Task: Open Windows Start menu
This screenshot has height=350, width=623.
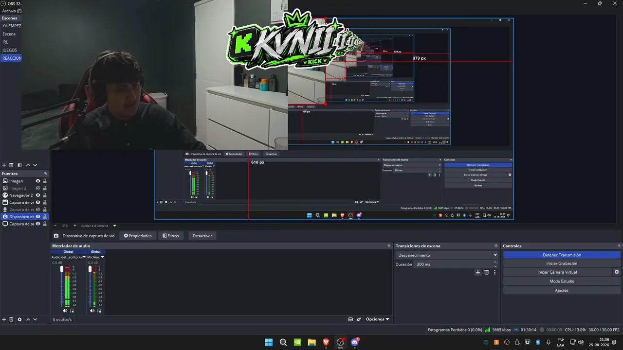Action: [x=269, y=342]
